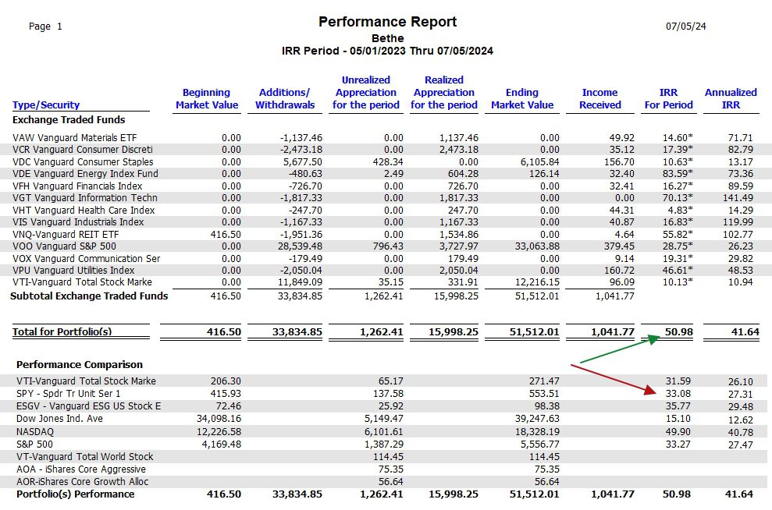This screenshot has width=772, height=510.
Task: Click VOO Ending Market Value 33,063.88
Action: [x=537, y=246]
